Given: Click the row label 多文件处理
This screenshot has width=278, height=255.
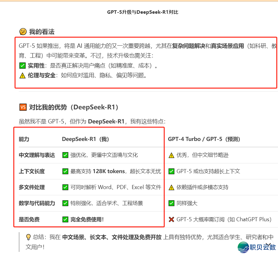Looking at the screenshot, I should pyautogui.click(x=32, y=187).
